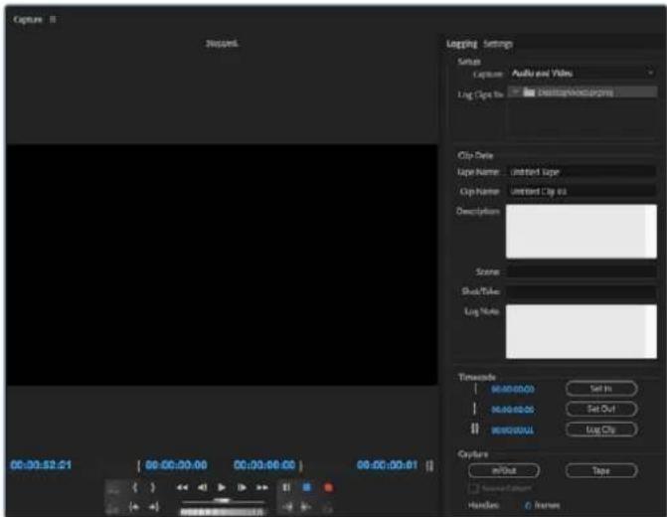Click the Description text box
Screen dimensions: 667x517
(x=582, y=232)
